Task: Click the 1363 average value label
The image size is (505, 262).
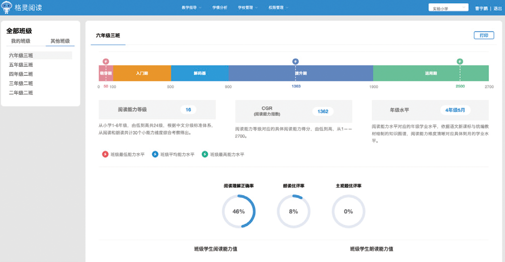Action: click(296, 86)
